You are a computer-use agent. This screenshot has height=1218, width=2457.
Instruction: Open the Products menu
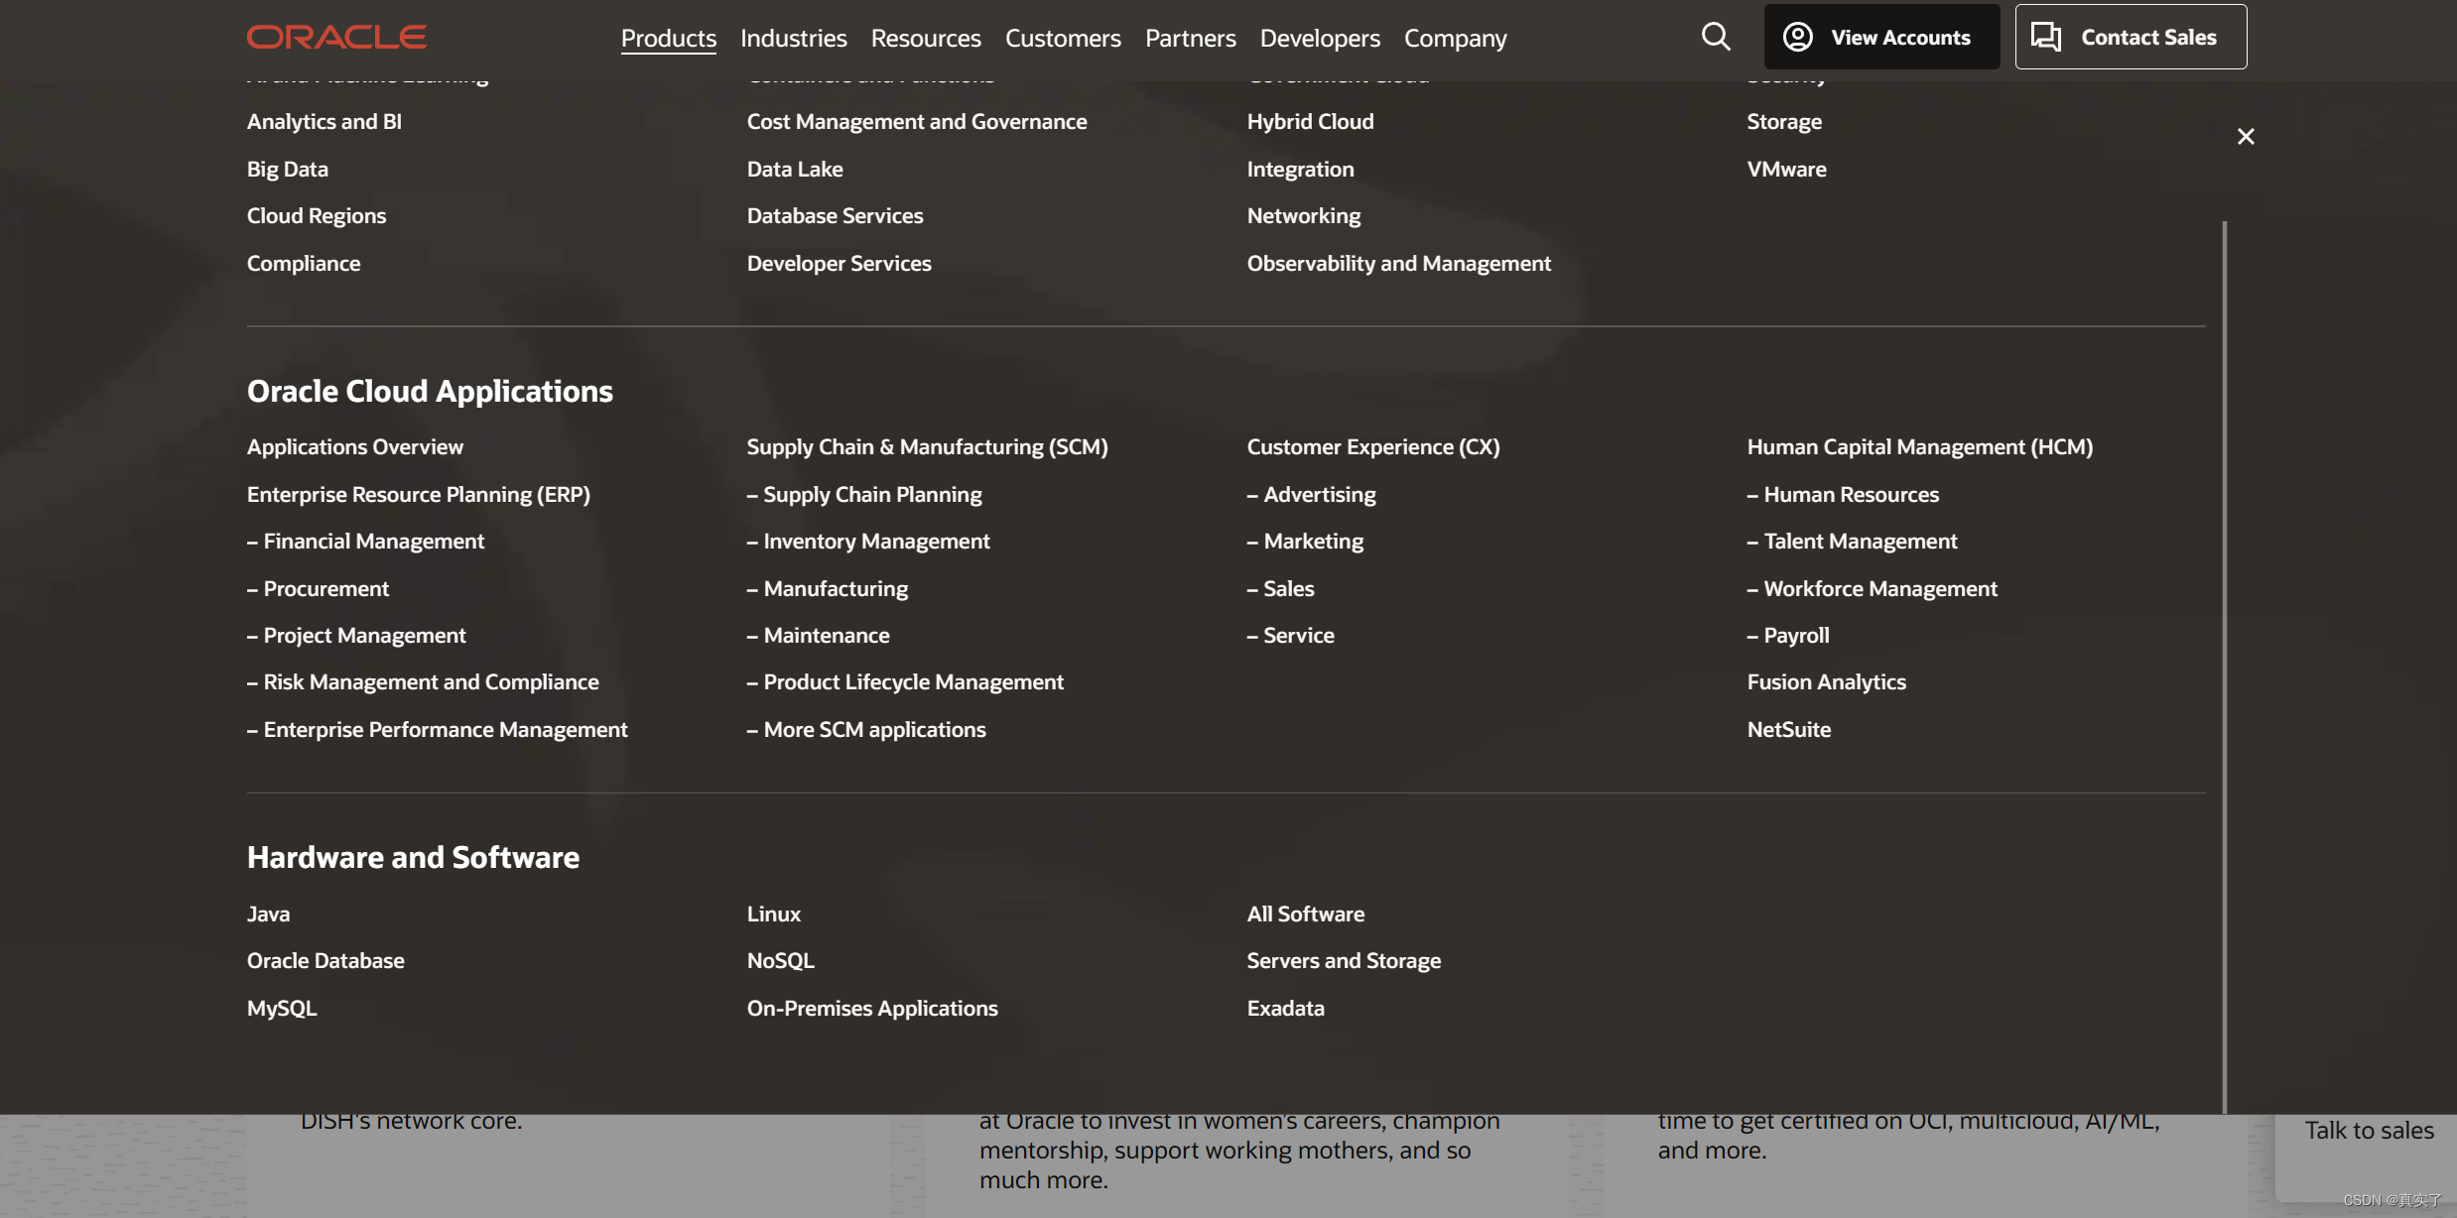[668, 38]
